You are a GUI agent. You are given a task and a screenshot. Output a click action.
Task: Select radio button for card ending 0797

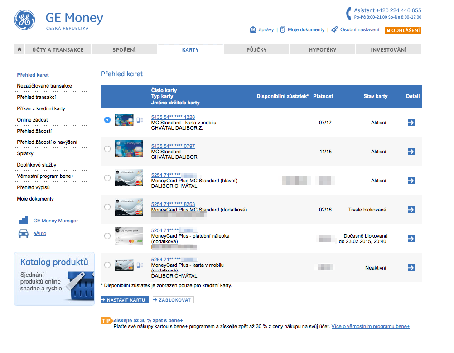(107, 149)
